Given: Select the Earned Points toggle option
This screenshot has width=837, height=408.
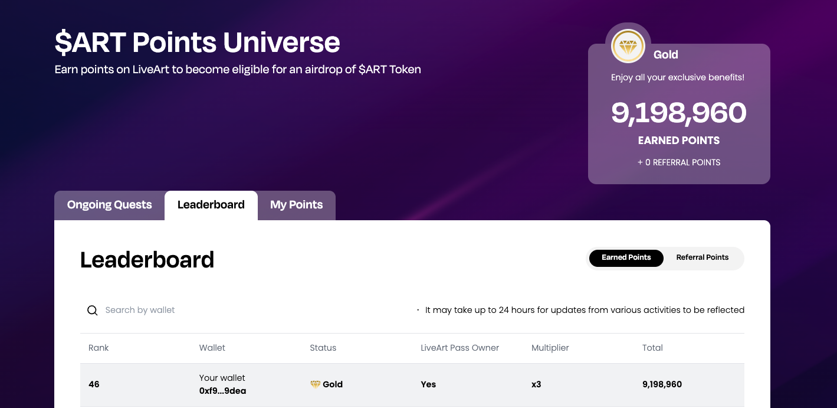Looking at the screenshot, I should coord(626,257).
